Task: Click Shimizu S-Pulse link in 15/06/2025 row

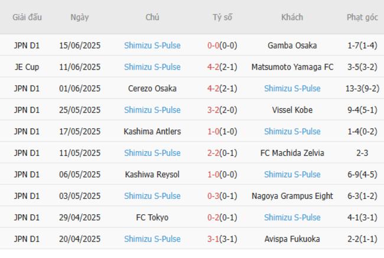Action: coord(152,45)
